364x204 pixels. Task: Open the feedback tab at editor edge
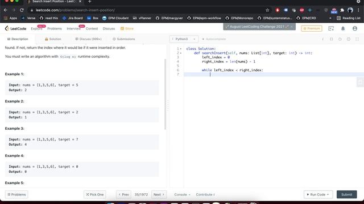click(360, 82)
